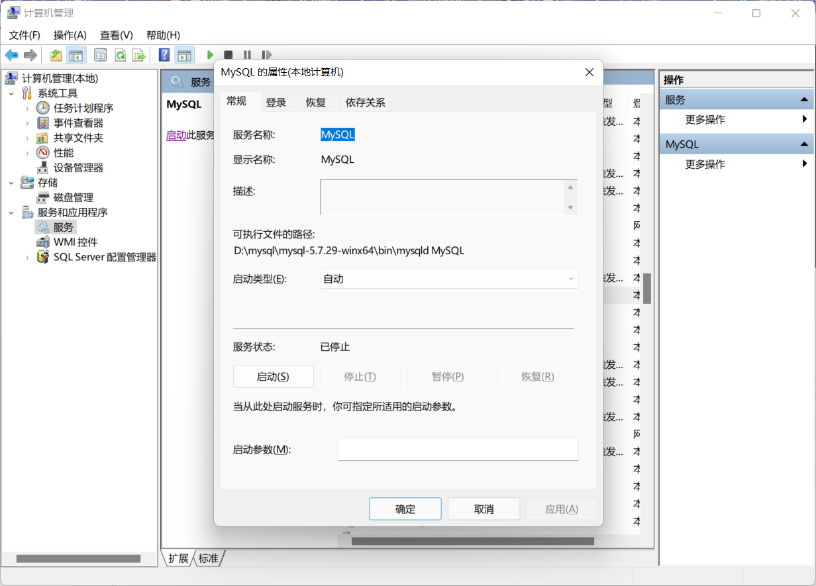
Task: Collapse the 服务 section in Actions pane
Action: coord(804,99)
